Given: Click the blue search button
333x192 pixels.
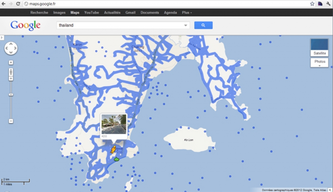Looking at the screenshot, I should pyautogui.click(x=203, y=25).
